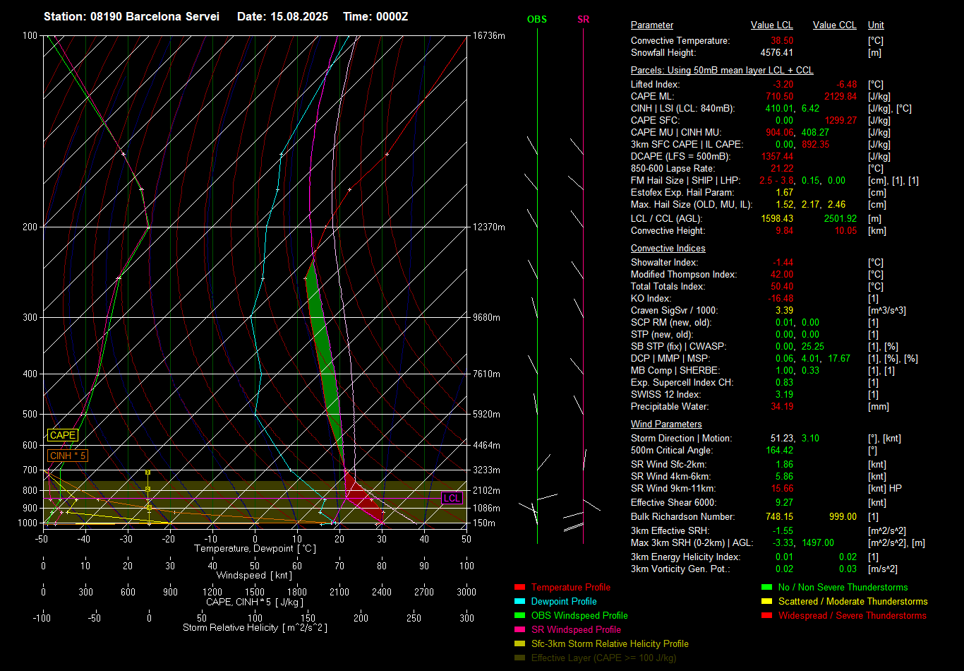Image resolution: width=964 pixels, height=671 pixels.
Task: Click CAPE ML CCL value 2129.84
Action: pyautogui.click(x=841, y=96)
